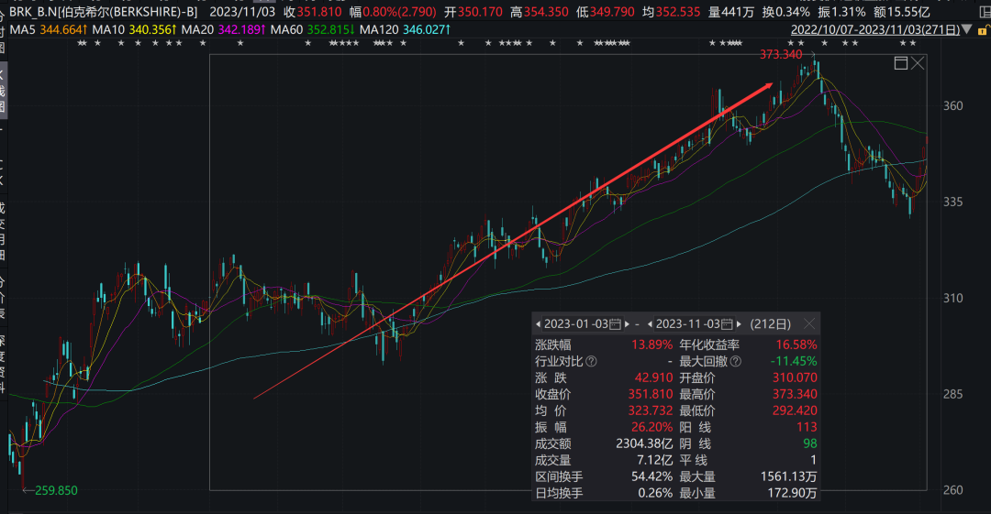Image resolution: width=991 pixels, height=514 pixels.
Task: Click the 涨跌幅 13.89% value
Action: point(651,344)
